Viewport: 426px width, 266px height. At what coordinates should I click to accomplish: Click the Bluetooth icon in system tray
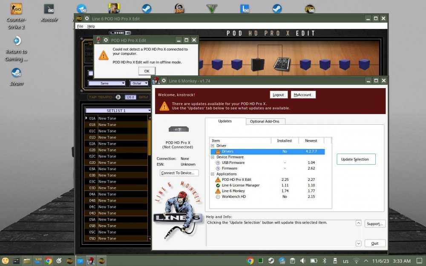click(324, 260)
